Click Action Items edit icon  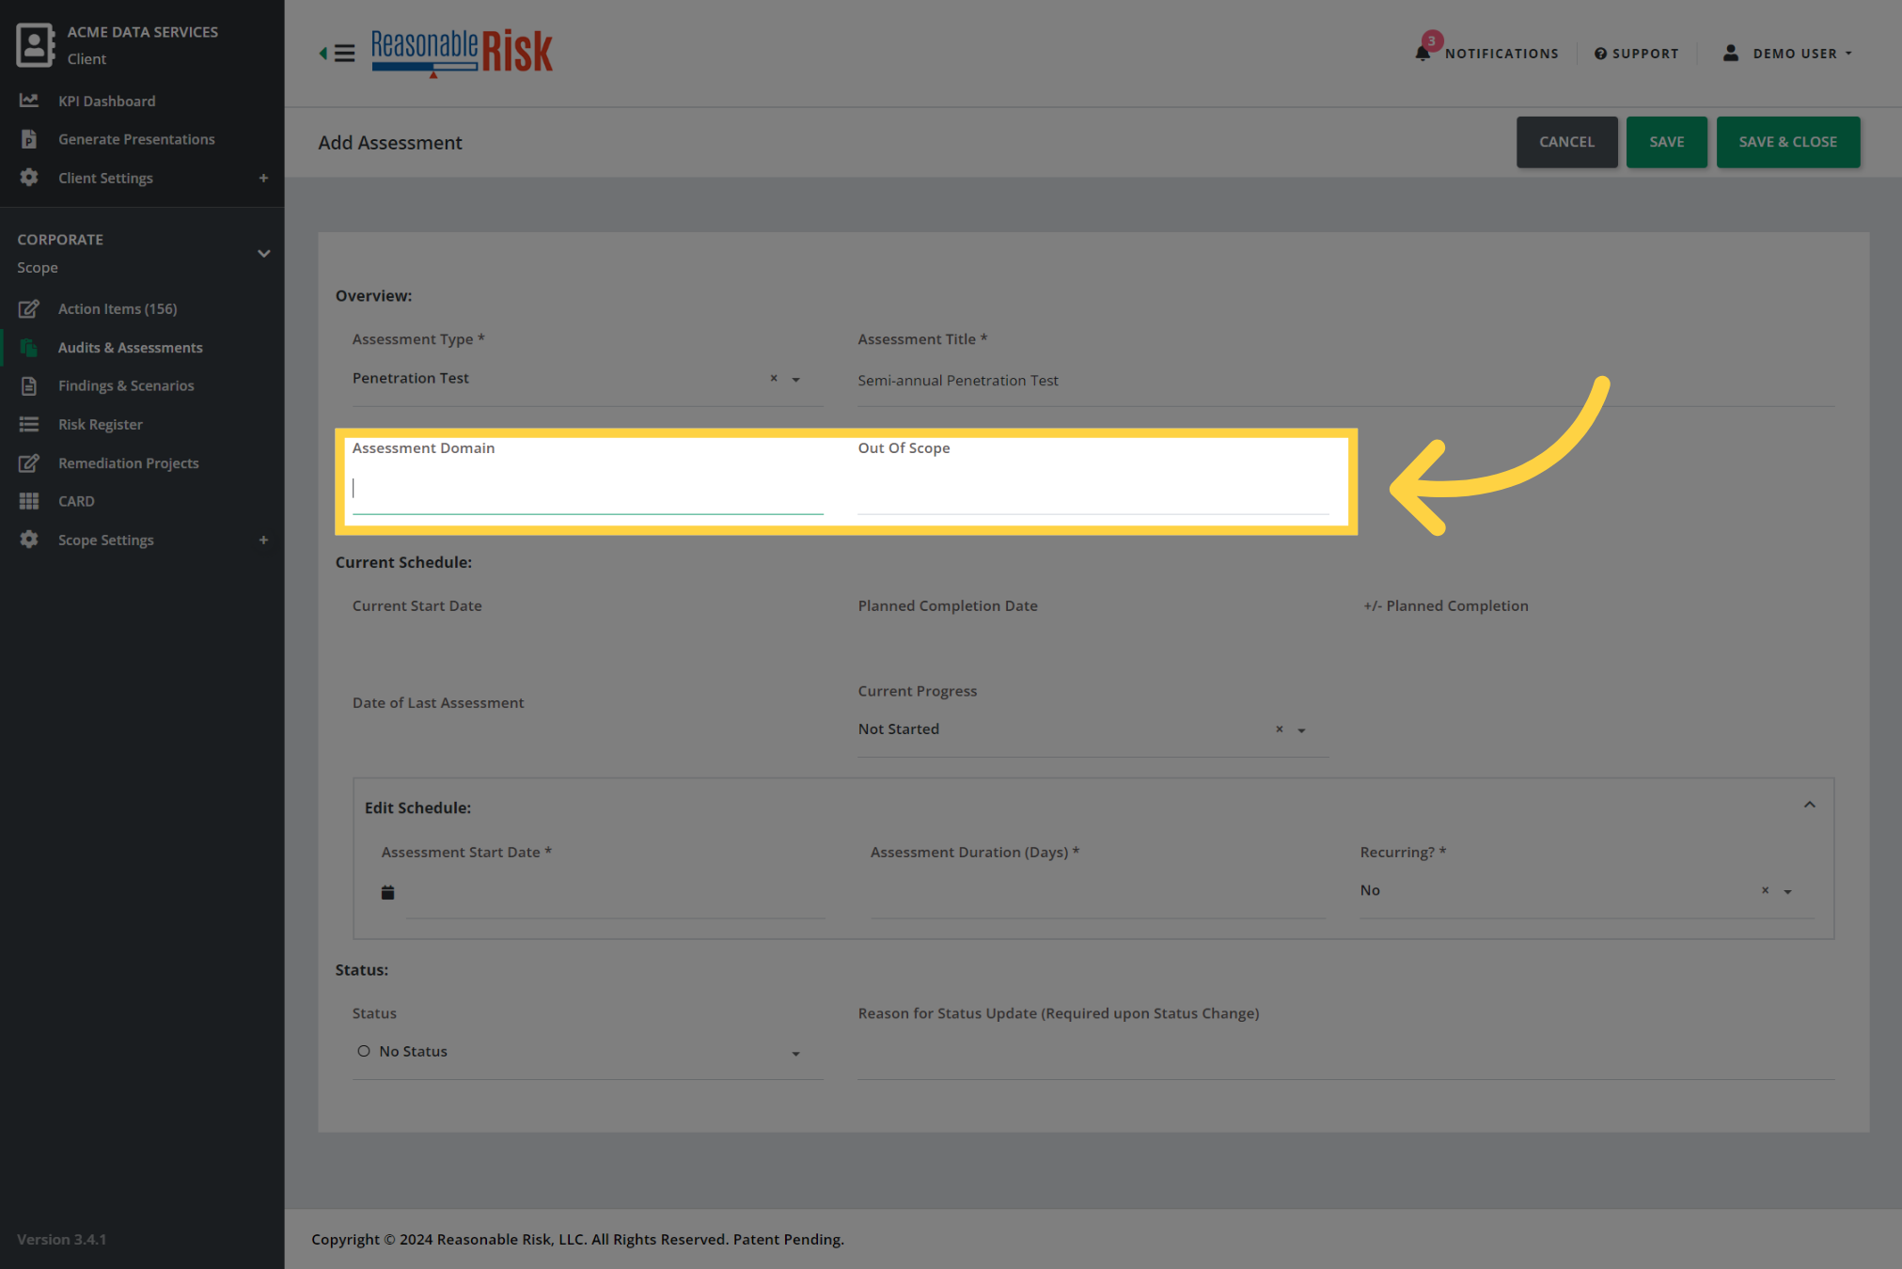click(29, 308)
